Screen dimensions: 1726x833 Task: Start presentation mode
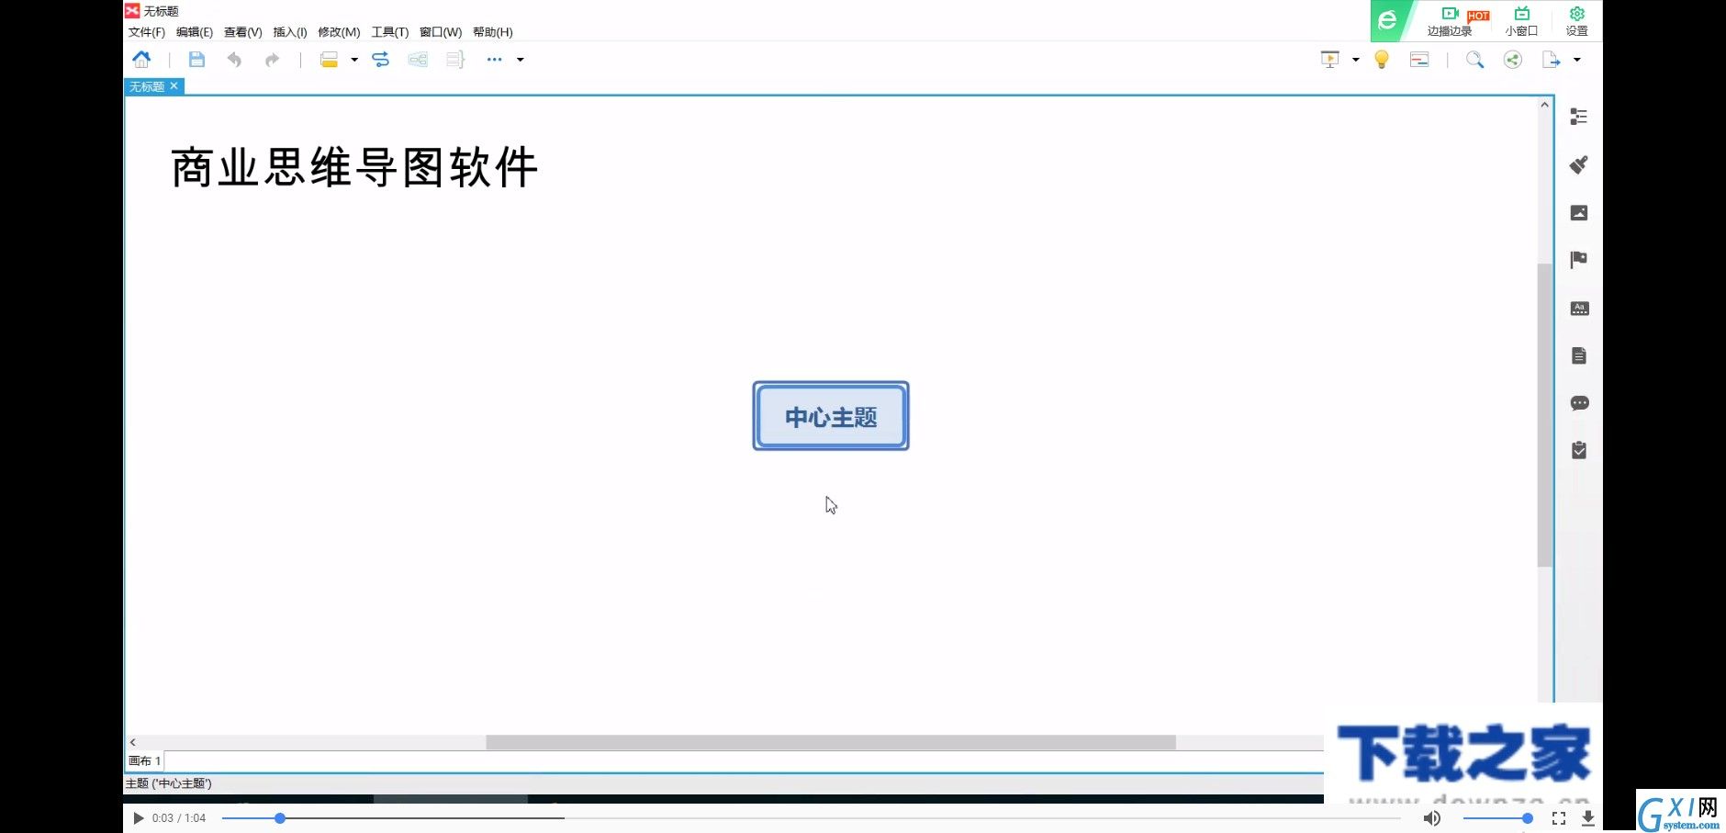[1329, 60]
